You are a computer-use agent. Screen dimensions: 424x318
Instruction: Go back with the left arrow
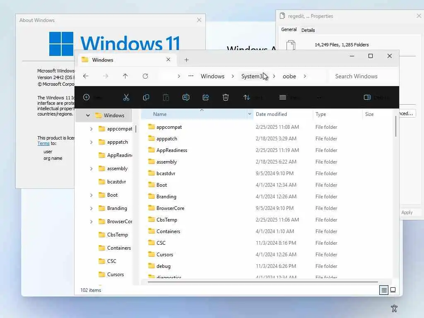[86, 76]
